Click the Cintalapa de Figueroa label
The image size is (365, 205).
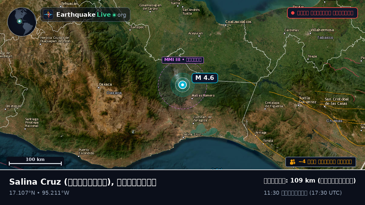pyautogui.click(x=274, y=104)
